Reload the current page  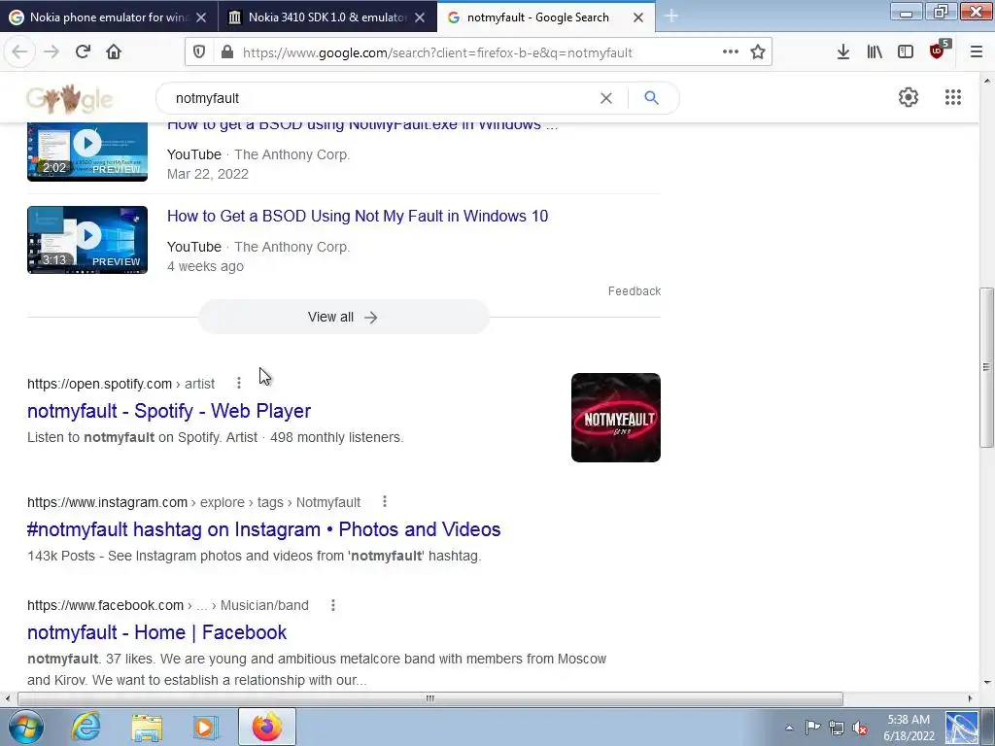coord(83,52)
